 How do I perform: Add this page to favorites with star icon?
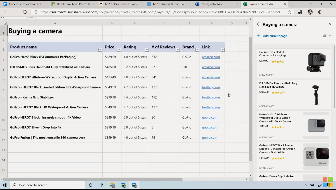290,12
